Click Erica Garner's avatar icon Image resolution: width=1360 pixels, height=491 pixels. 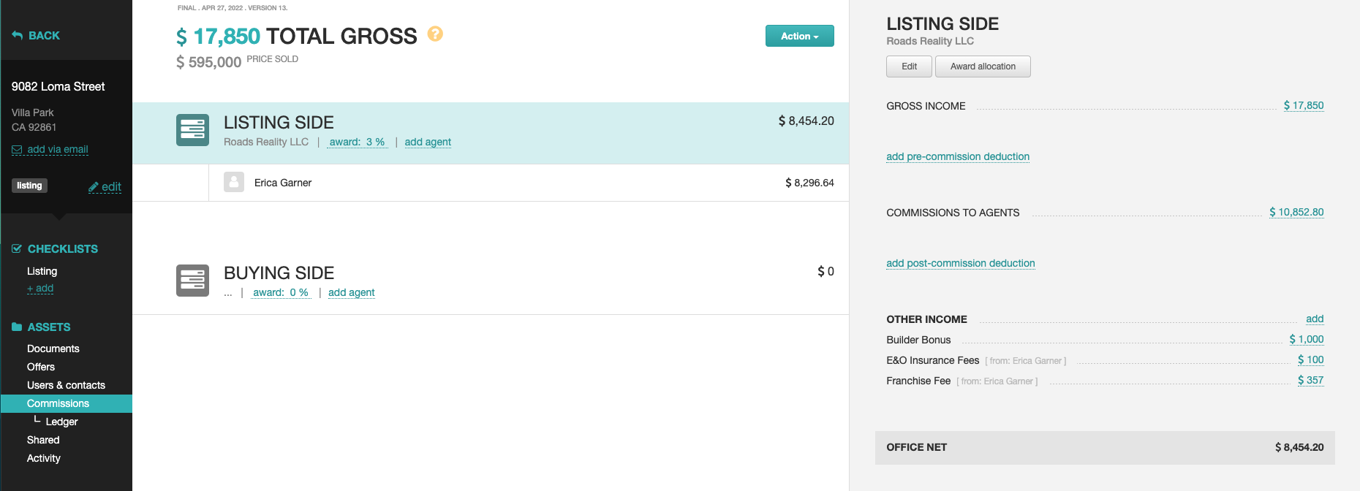234,183
